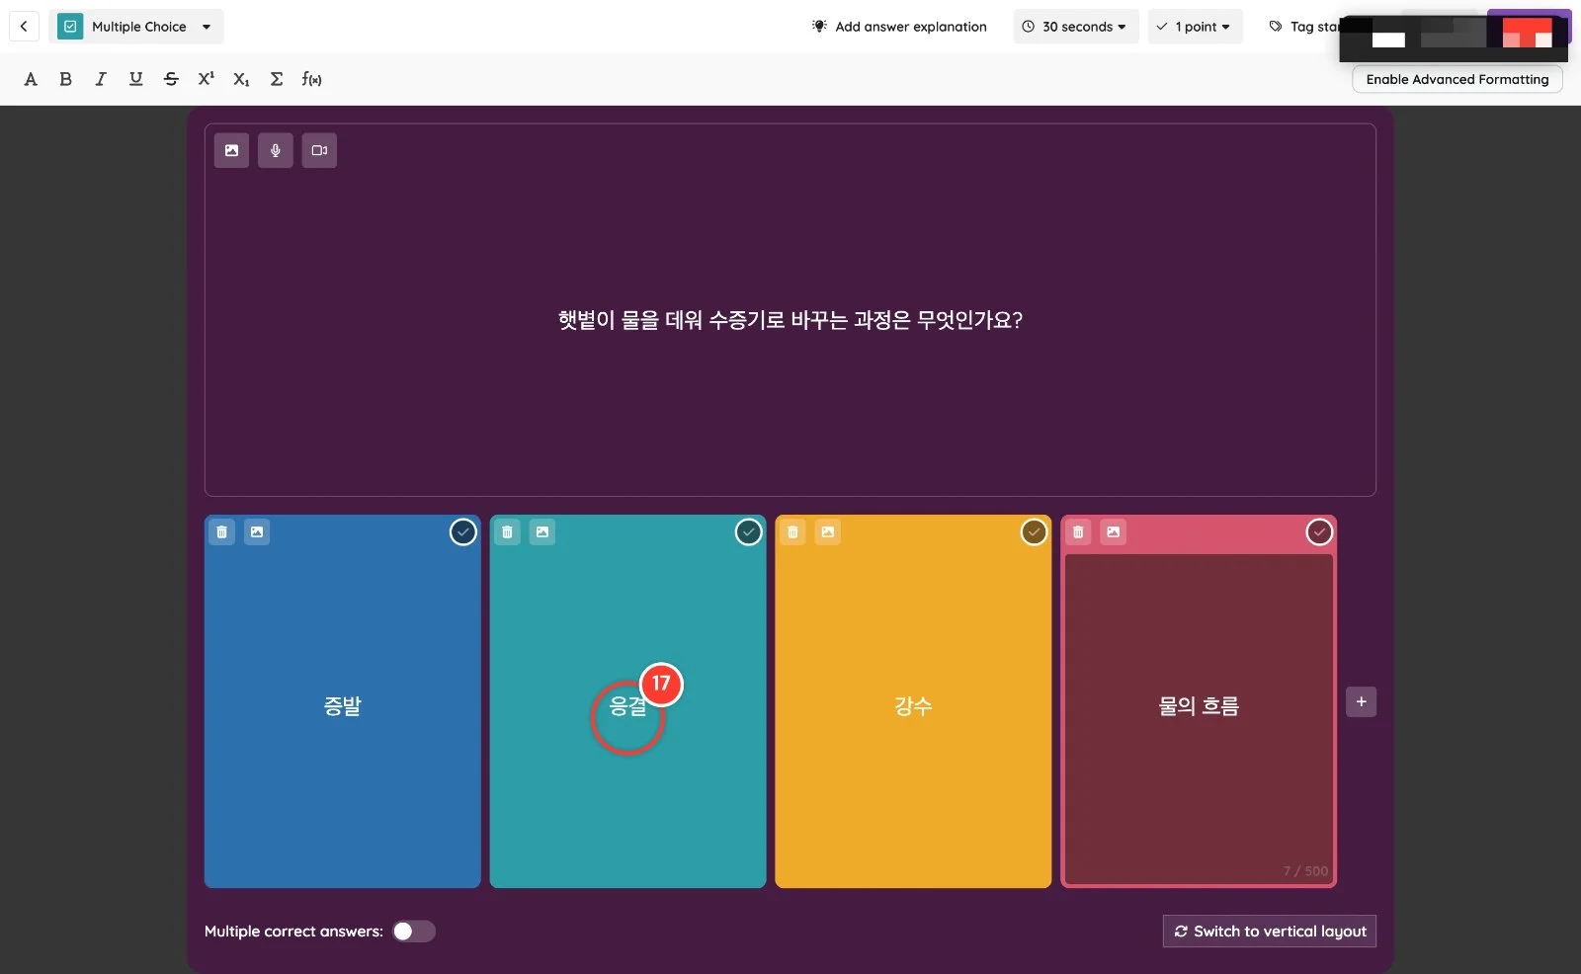Mark 물의 흐름 as the correct answer

1319,532
